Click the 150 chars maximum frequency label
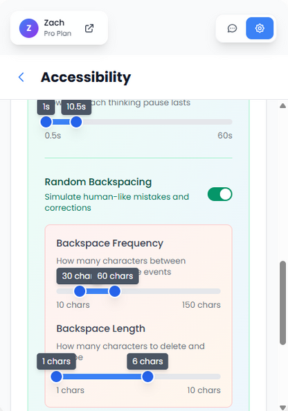This screenshot has height=411, width=288. (x=201, y=305)
